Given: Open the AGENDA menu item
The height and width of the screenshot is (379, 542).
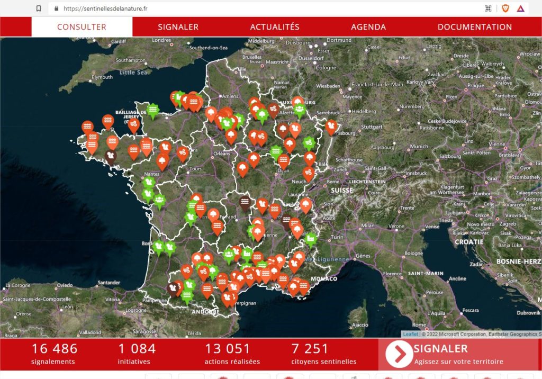Looking at the screenshot, I should pyautogui.click(x=368, y=27).
